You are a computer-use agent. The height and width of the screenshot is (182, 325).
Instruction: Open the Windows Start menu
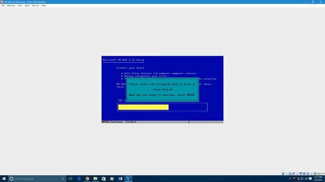(4, 178)
